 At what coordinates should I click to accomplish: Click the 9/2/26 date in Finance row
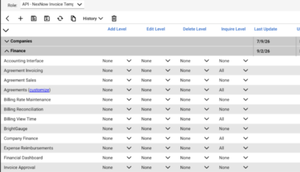(263, 51)
